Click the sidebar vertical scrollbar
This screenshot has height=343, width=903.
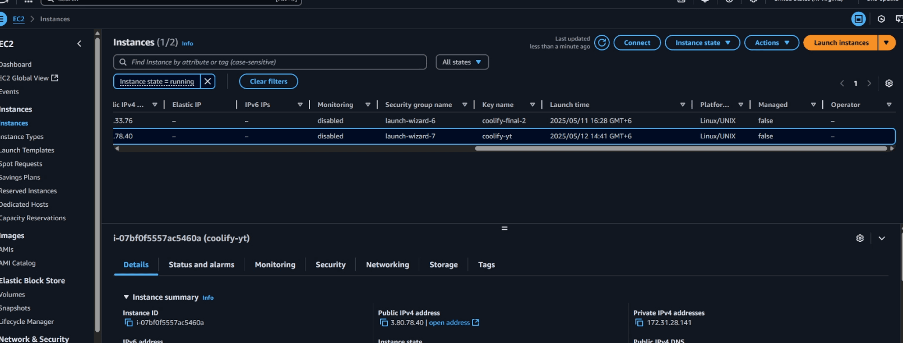click(98, 185)
